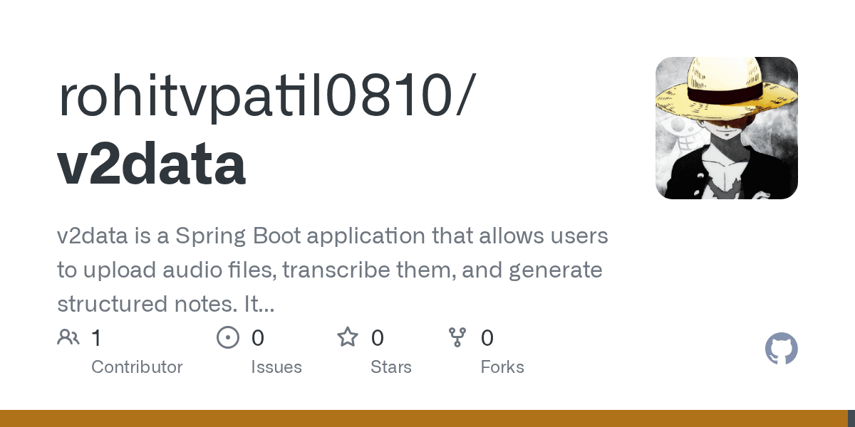Click the Contributor label
The image size is (855, 427).
pyautogui.click(x=137, y=367)
